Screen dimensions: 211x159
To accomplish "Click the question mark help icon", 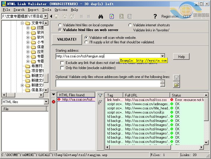I will (155, 16).
